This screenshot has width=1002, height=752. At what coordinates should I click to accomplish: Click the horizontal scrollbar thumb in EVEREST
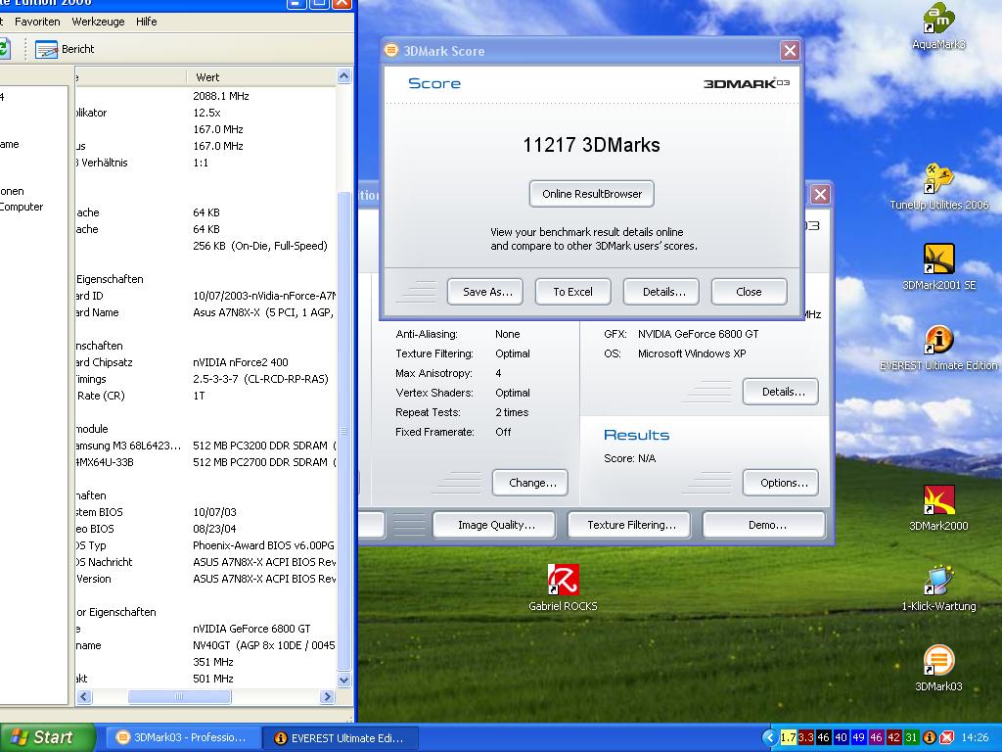180,696
